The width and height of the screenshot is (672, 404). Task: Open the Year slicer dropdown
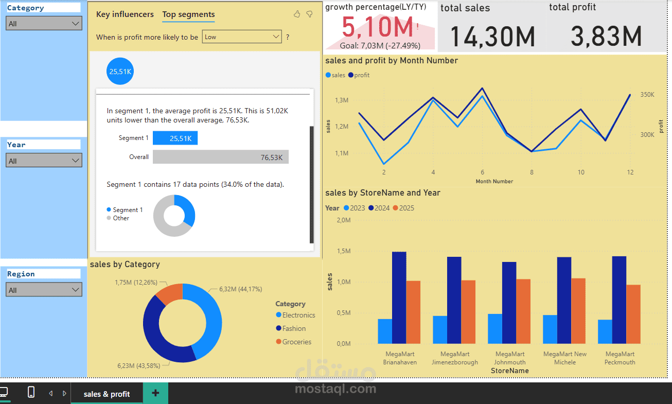(x=44, y=161)
